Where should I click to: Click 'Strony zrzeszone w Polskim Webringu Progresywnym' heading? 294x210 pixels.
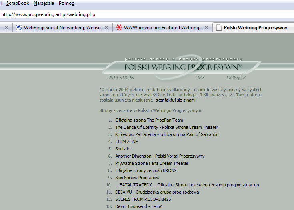(x=151, y=111)
